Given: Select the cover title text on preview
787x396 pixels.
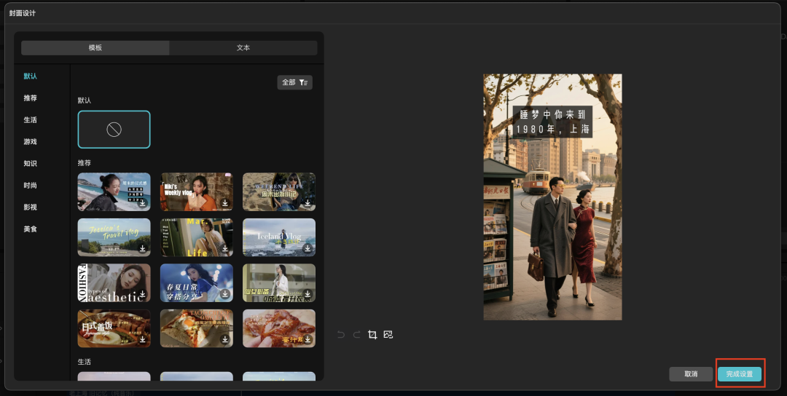Looking at the screenshot, I should click(x=552, y=122).
